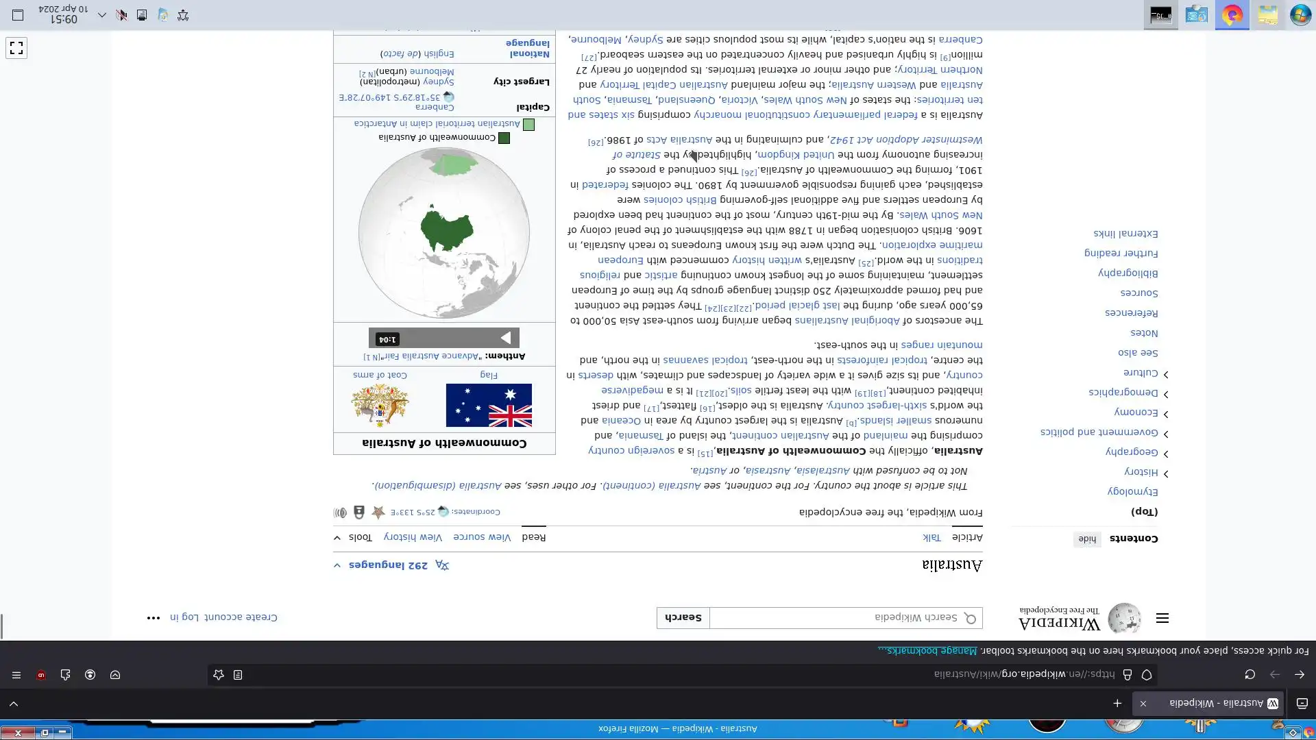Reload the page with the refresh icon

(1250, 675)
